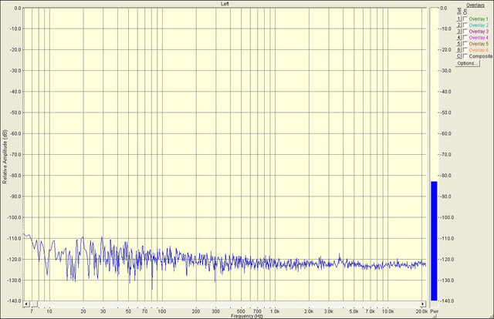Screen dimensions: 494x319
Task: Click the Composite label
Action: [x=480, y=56]
